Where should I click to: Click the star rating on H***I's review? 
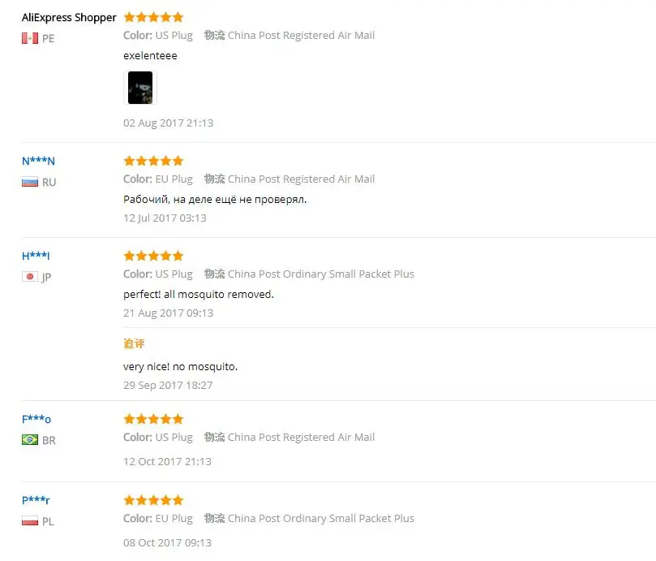click(x=153, y=256)
